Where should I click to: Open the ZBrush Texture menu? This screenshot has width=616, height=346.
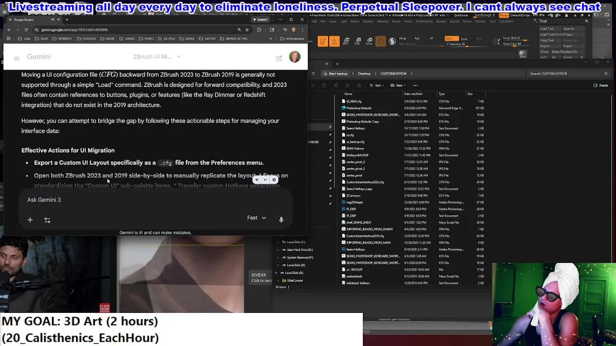(x=480, y=21)
